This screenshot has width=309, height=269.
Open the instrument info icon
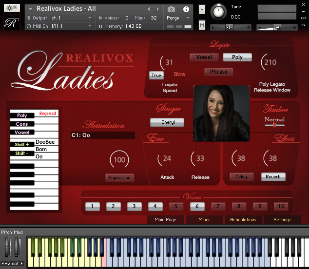coord(186,9)
